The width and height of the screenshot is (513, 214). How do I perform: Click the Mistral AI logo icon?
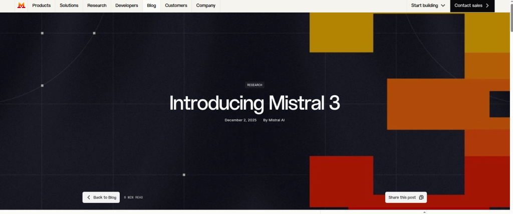pos(21,5)
